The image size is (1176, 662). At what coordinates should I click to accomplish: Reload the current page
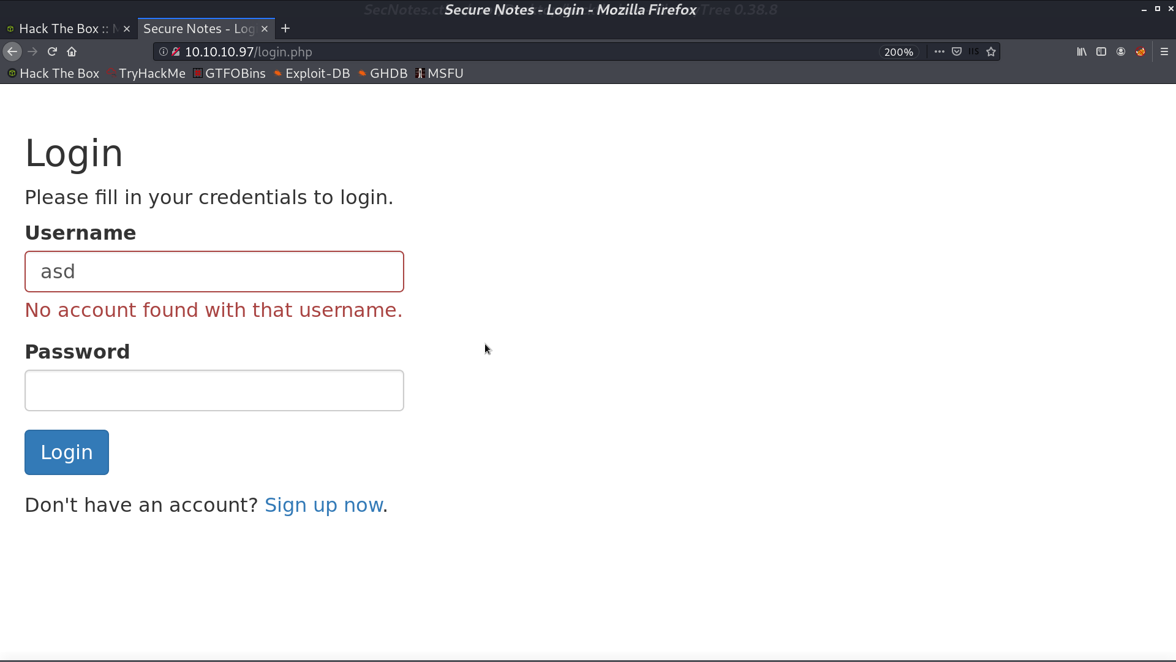[x=52, y=52]
